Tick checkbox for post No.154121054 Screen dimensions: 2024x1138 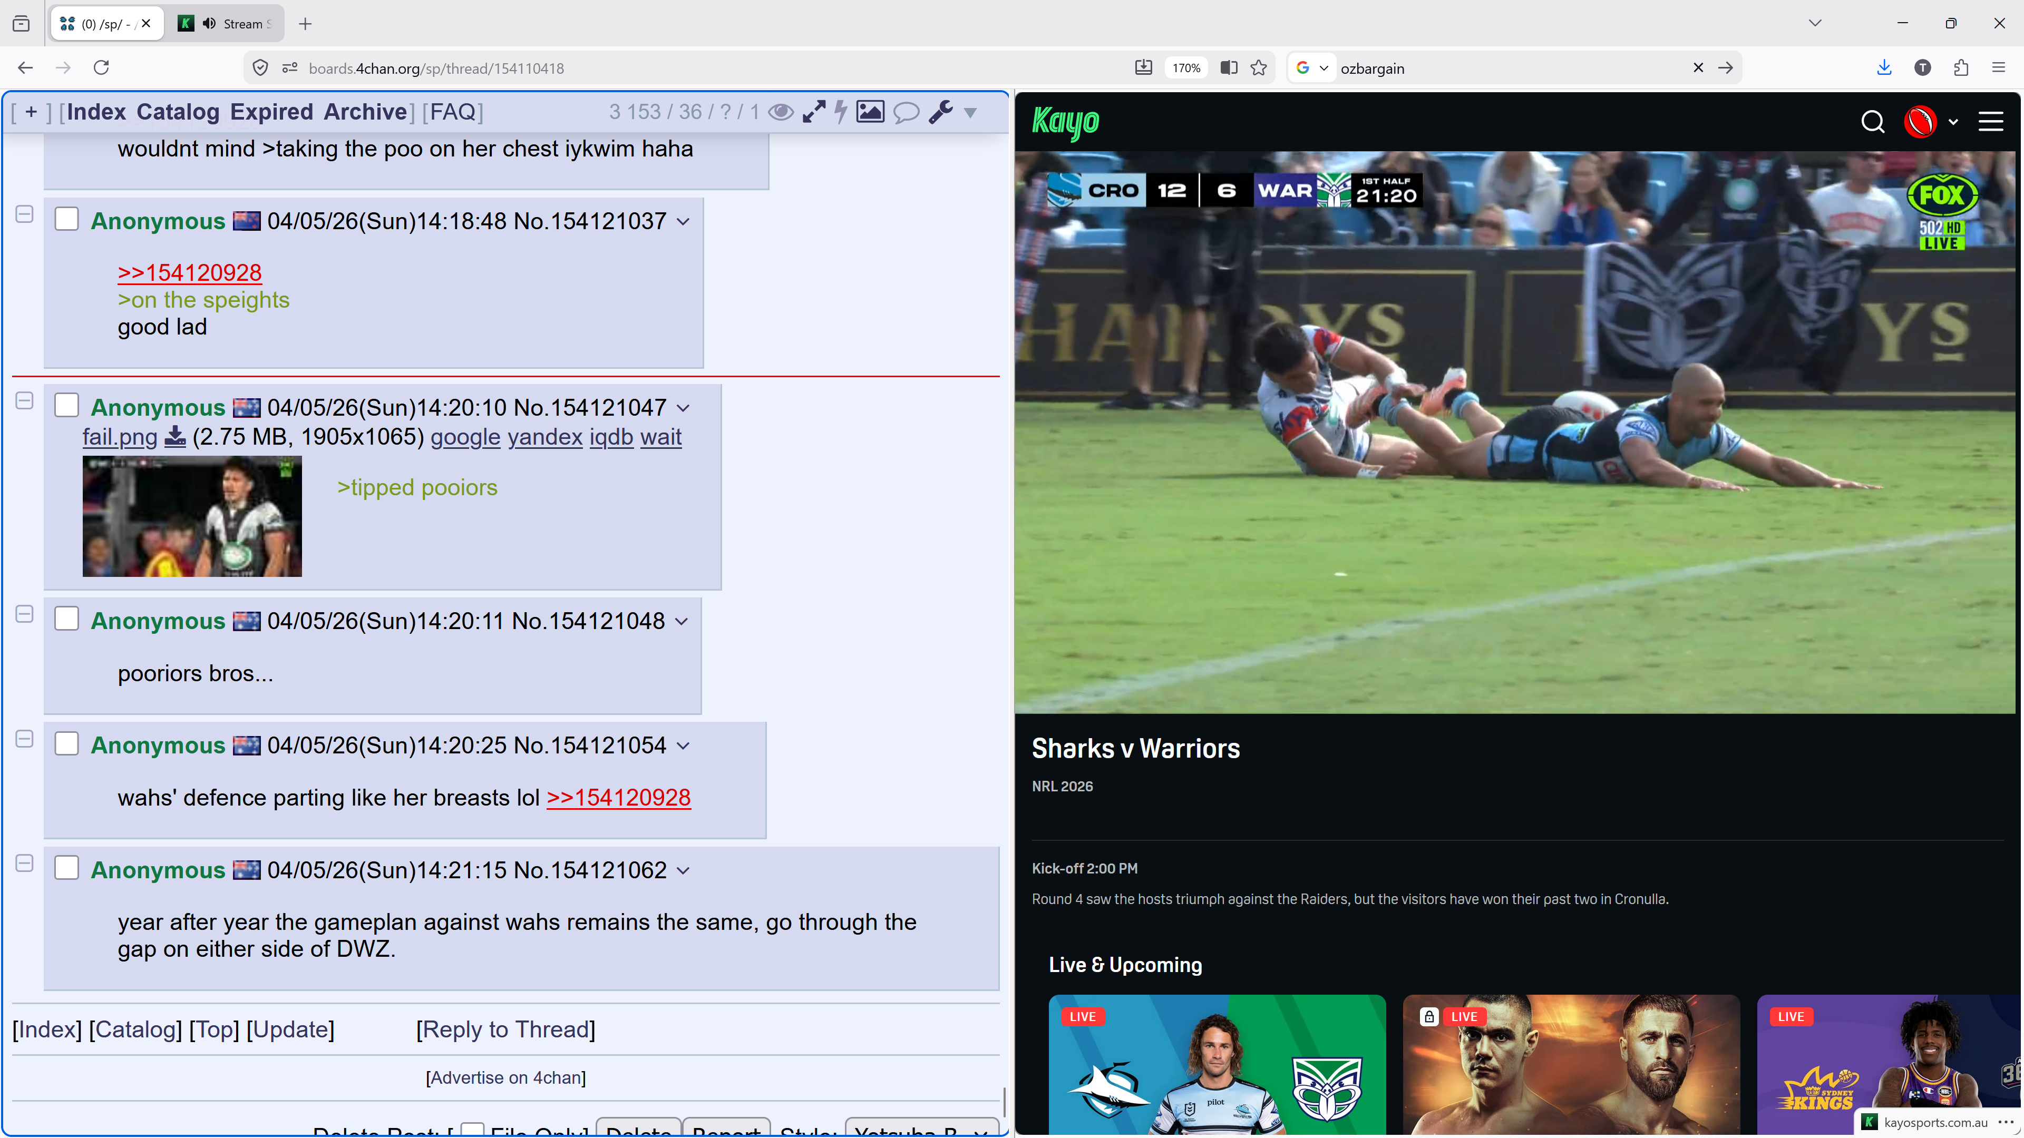[x=67, y=744]
